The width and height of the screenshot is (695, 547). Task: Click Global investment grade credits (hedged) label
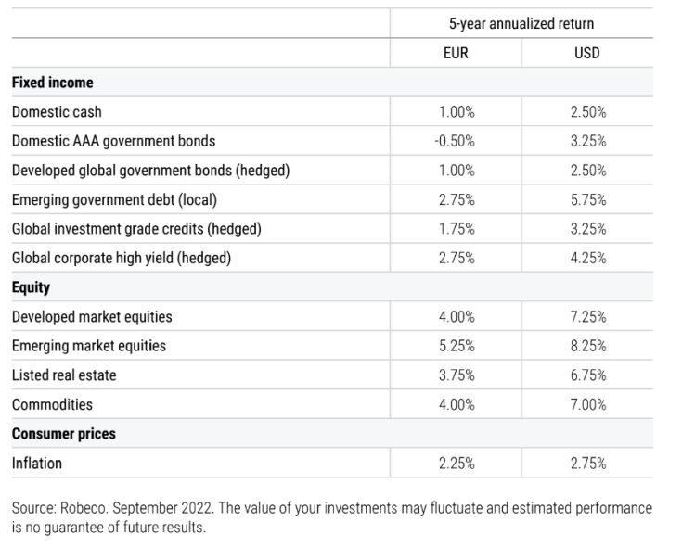point(136,229)
